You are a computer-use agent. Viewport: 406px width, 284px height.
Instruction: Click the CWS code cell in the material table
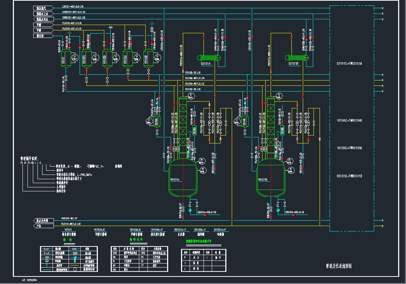point(143,253)
